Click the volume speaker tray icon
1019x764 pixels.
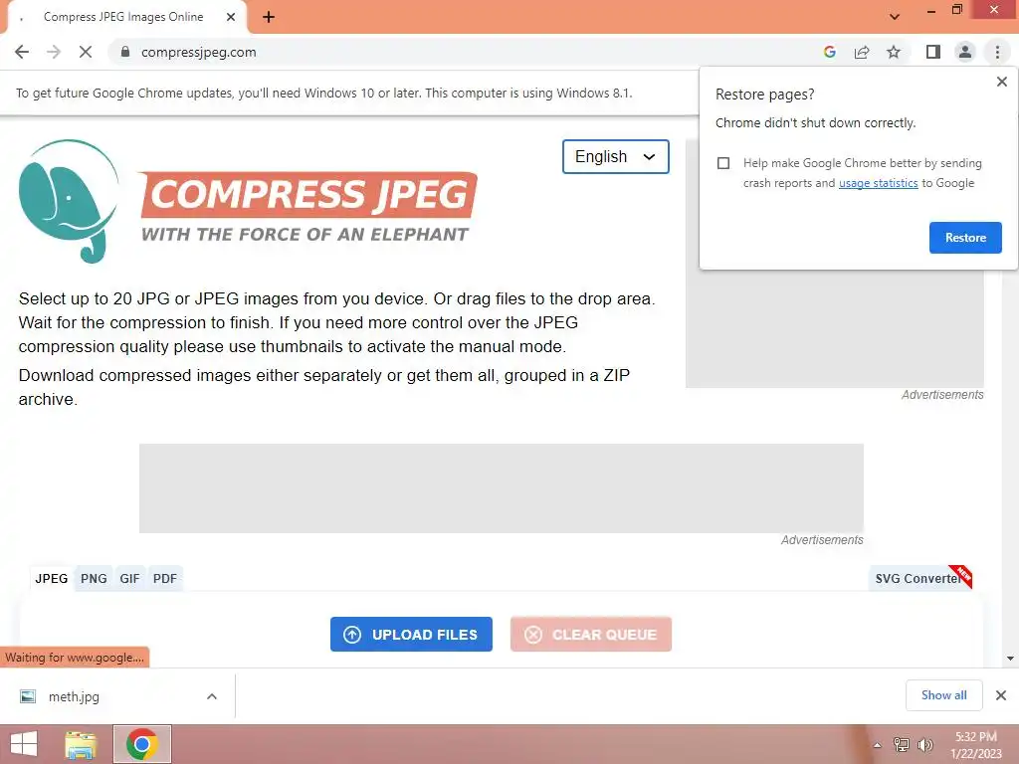(x=925, y=744)
